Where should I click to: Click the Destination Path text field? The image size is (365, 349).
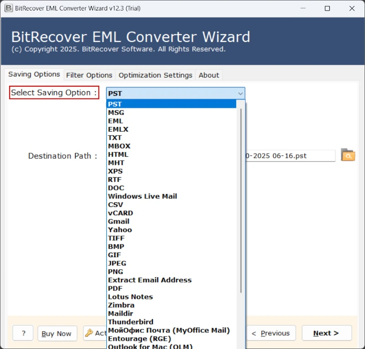tap(290, 156)
